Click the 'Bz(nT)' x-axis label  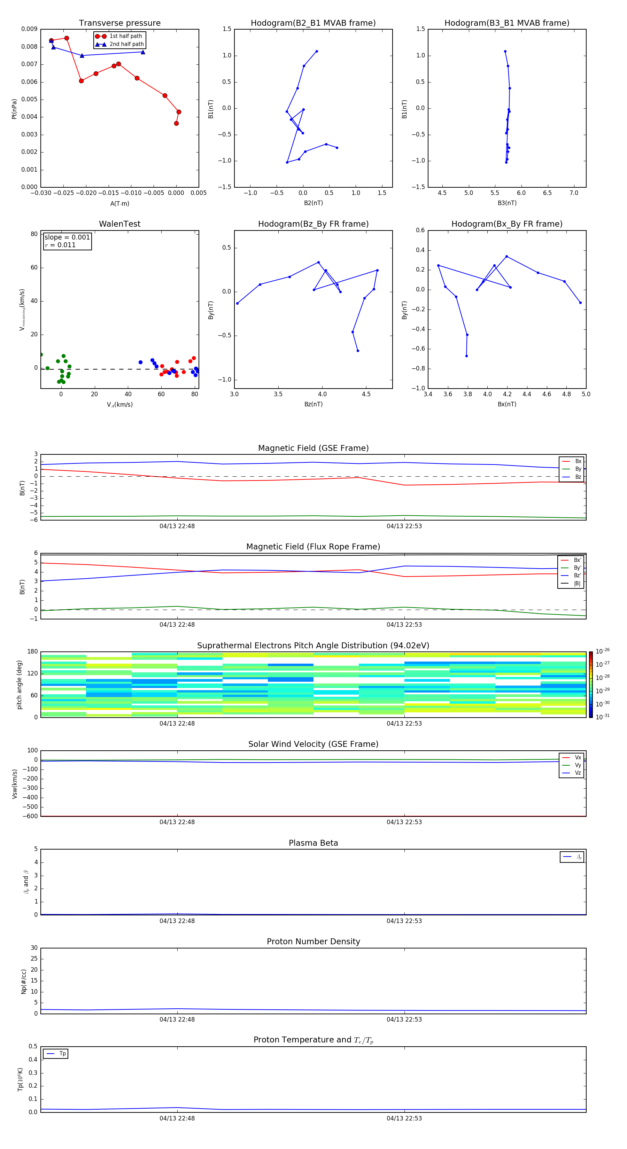tap(313, 404)
